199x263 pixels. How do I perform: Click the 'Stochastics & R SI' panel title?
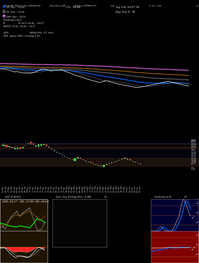point(170,197)
